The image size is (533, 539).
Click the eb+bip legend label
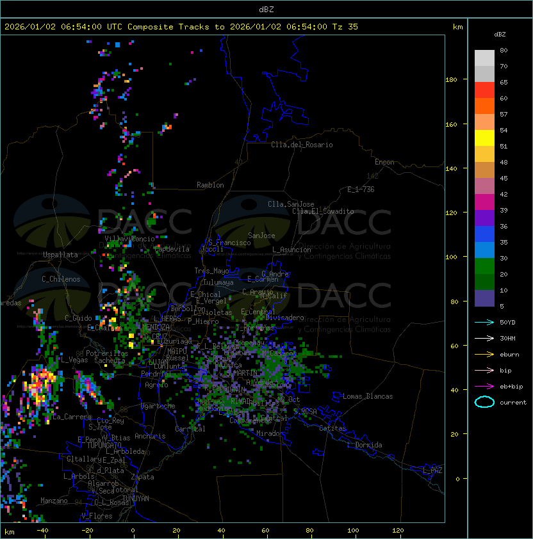point(511,387)
